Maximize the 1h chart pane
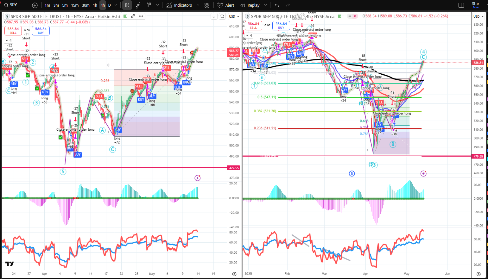The image size is (488, 279). click(222, 16)
